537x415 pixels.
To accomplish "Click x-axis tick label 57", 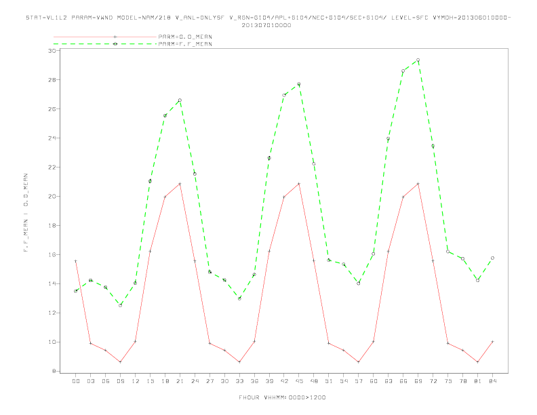I will coord(359,381).
